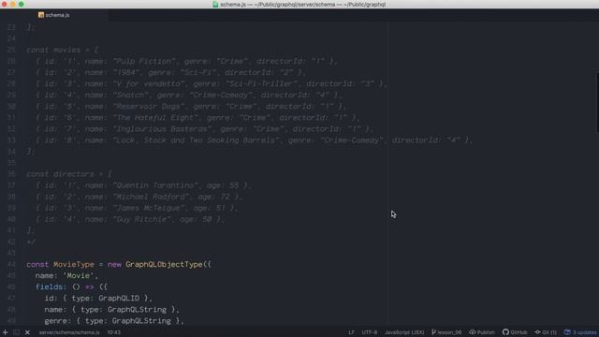This screenshot has width=599, height=337.
Task: Click Publish in the status bar
Action: pyautogui.click(x=482, y=332)
